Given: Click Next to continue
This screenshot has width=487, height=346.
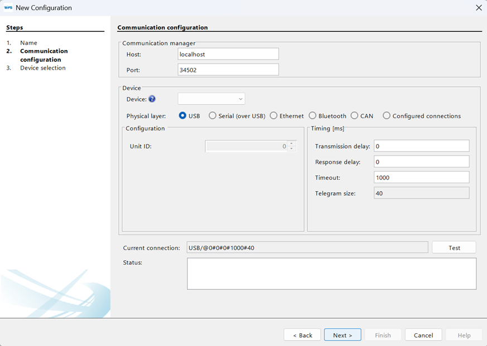Looking at the screenshot, I should click(x=342, y=335).
